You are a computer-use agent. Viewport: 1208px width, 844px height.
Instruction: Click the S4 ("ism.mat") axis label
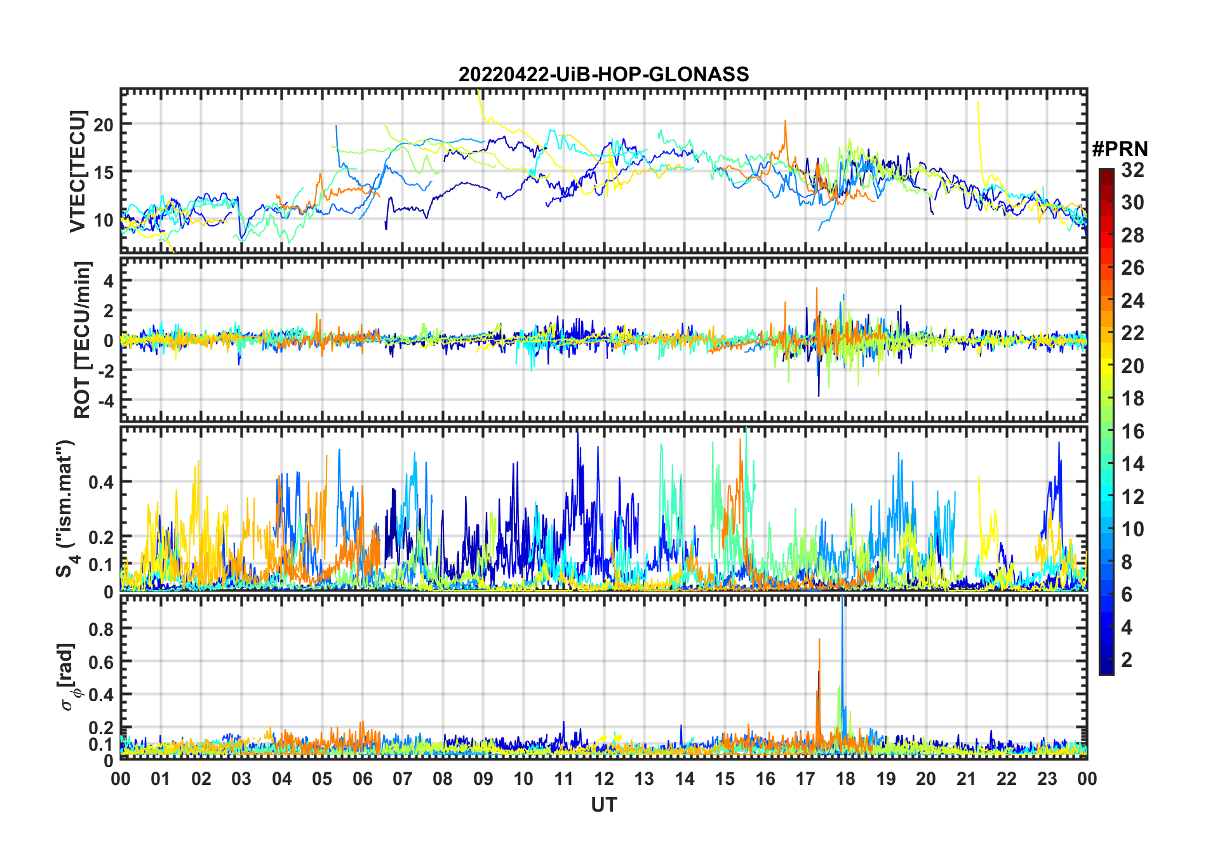coord(65,508)
